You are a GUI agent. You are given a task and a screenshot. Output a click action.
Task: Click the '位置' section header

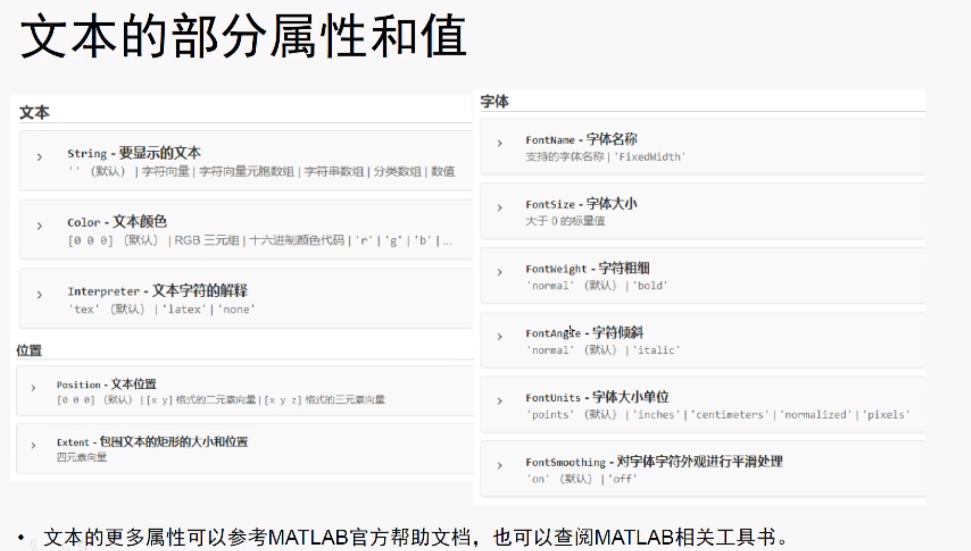29,351
